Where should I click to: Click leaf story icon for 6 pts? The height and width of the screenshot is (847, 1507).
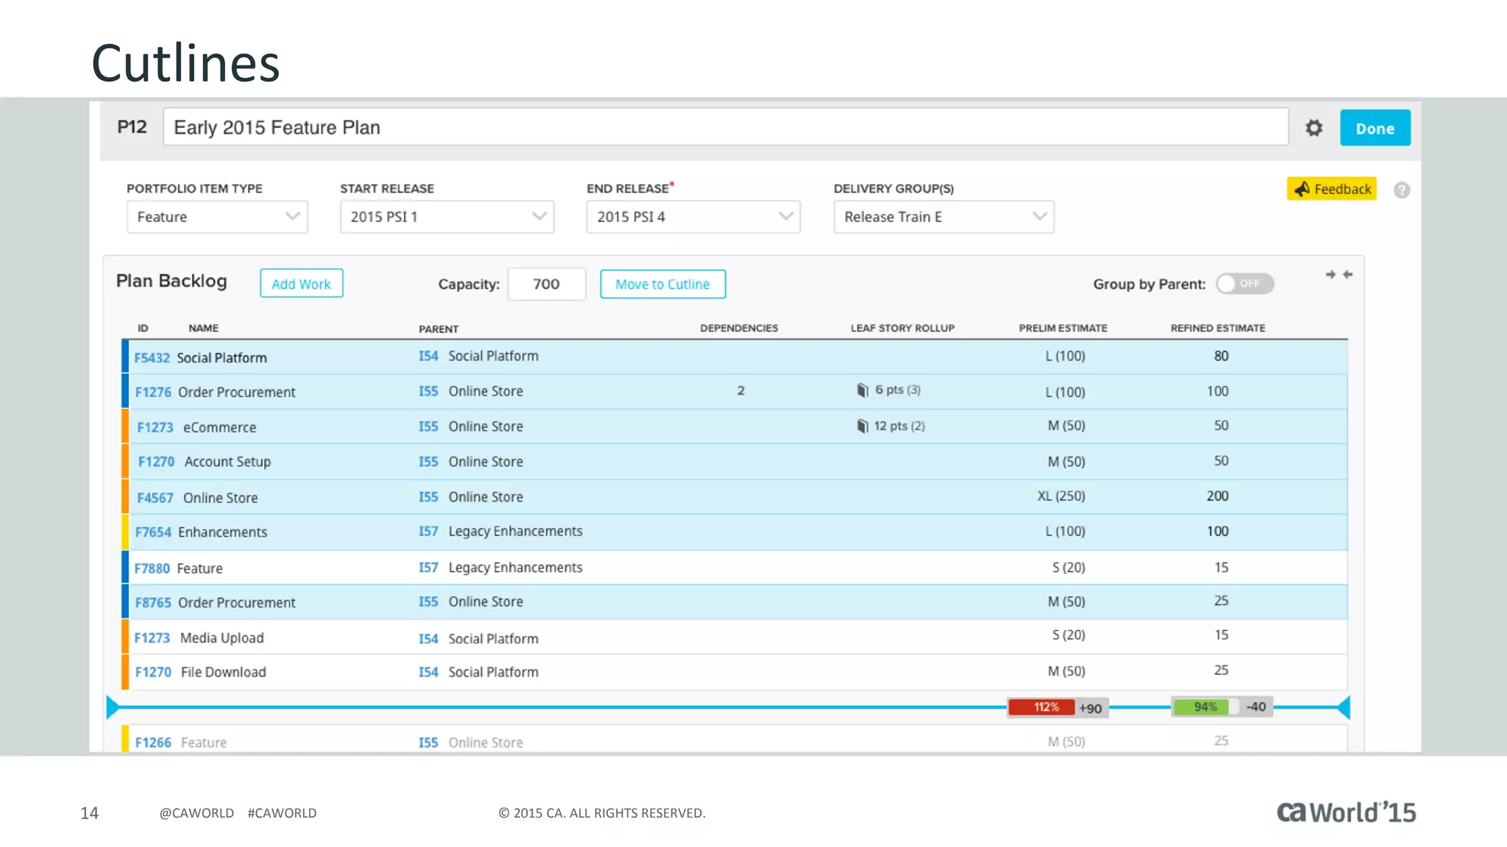(x=862, y=390)
